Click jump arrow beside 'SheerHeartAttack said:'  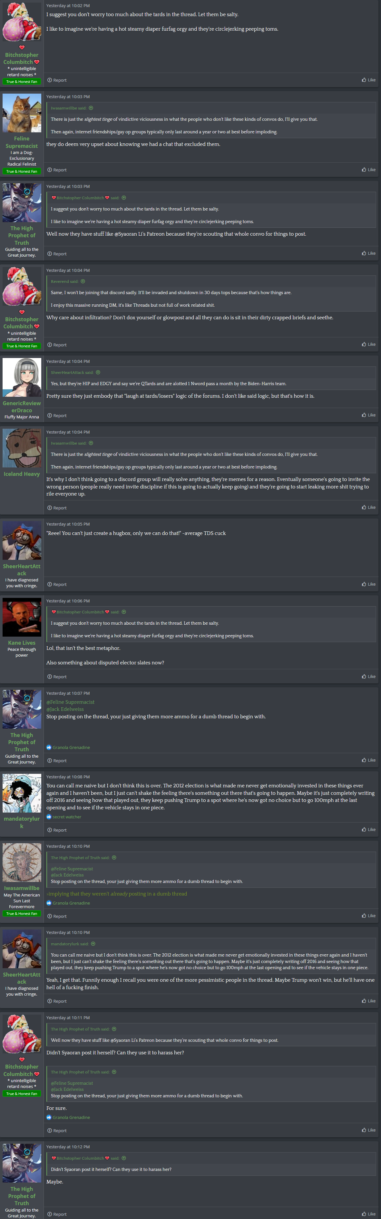coord(98,373)
